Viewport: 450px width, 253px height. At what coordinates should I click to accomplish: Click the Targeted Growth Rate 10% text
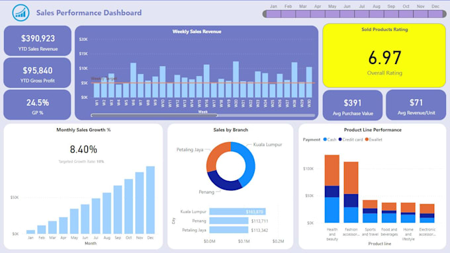click(81, 162)
